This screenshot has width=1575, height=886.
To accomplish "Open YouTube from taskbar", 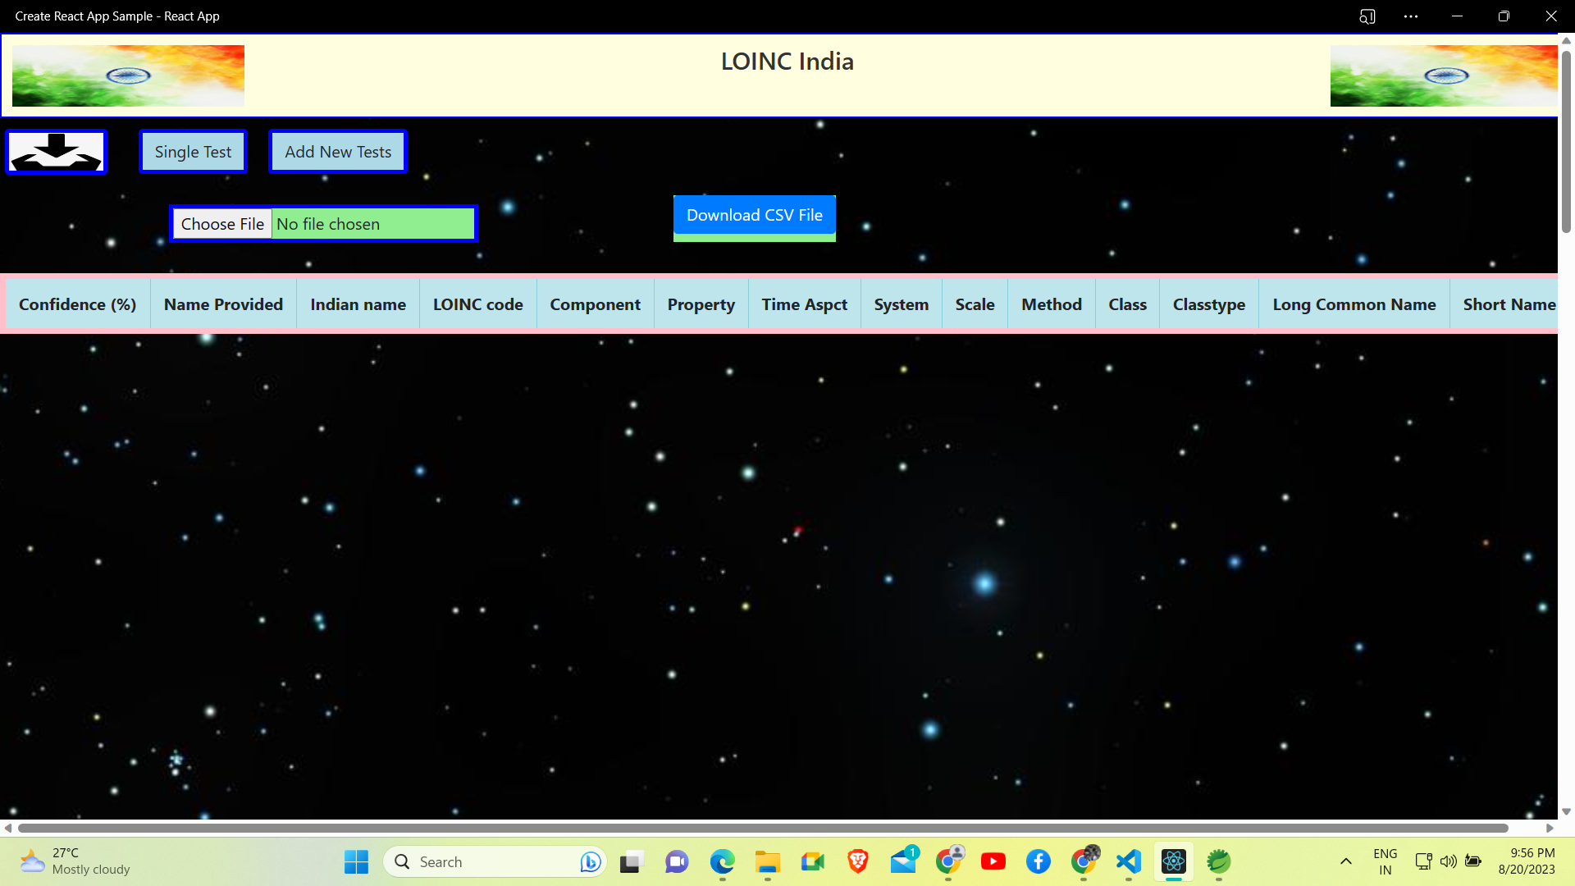I will click(993, 861).
